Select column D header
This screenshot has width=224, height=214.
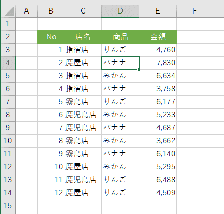tap(120, 11)
